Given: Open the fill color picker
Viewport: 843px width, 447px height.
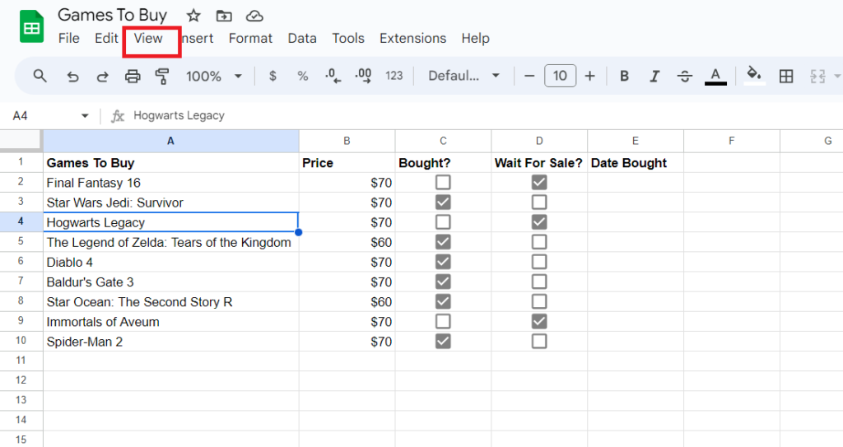Looking at the screenshot, I should (754, 75).
